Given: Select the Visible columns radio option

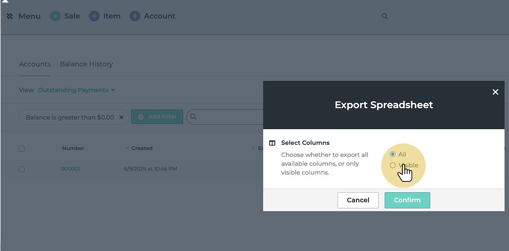Looking at the screenshot, I should [393, 165].
